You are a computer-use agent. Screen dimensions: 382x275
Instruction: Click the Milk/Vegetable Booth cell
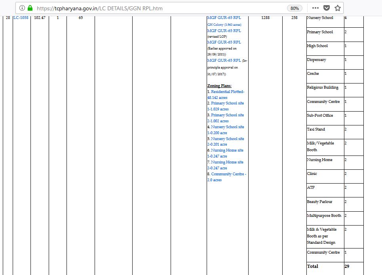(325, 147)
